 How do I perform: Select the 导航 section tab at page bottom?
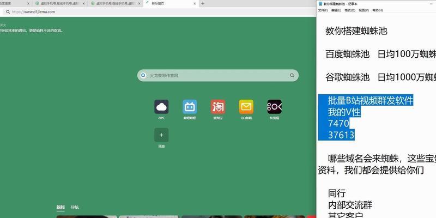(75, 207)
